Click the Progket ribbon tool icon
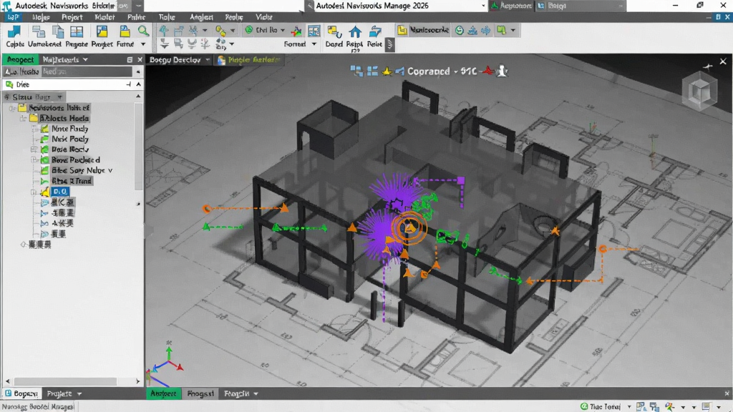Viewport: 733px width, 412px height. (76, 31)
